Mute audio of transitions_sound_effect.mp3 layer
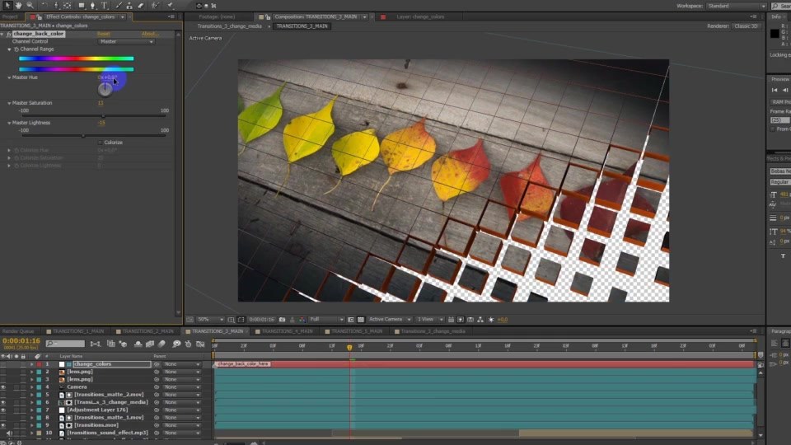Image resolution: width=791 pixels, height=445 pixels. point(9,433)
